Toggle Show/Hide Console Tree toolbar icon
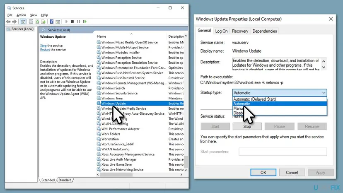 [23, 22]
